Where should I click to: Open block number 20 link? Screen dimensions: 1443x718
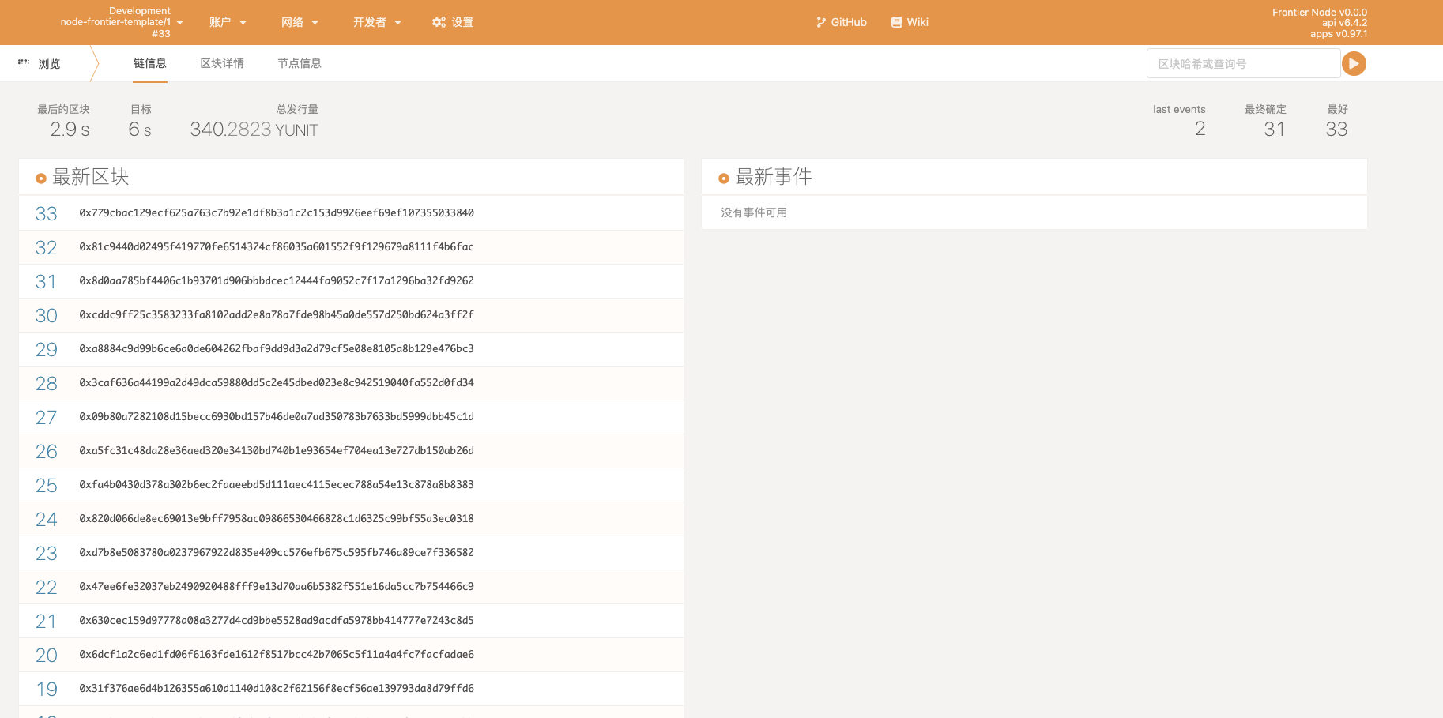(47, 655)
